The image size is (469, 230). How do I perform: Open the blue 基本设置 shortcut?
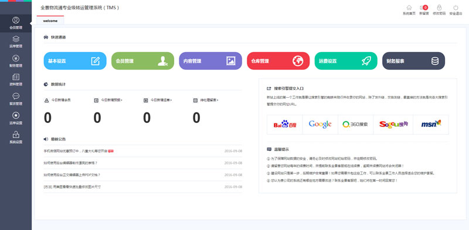pyautogui.click(x=75, y=61)
